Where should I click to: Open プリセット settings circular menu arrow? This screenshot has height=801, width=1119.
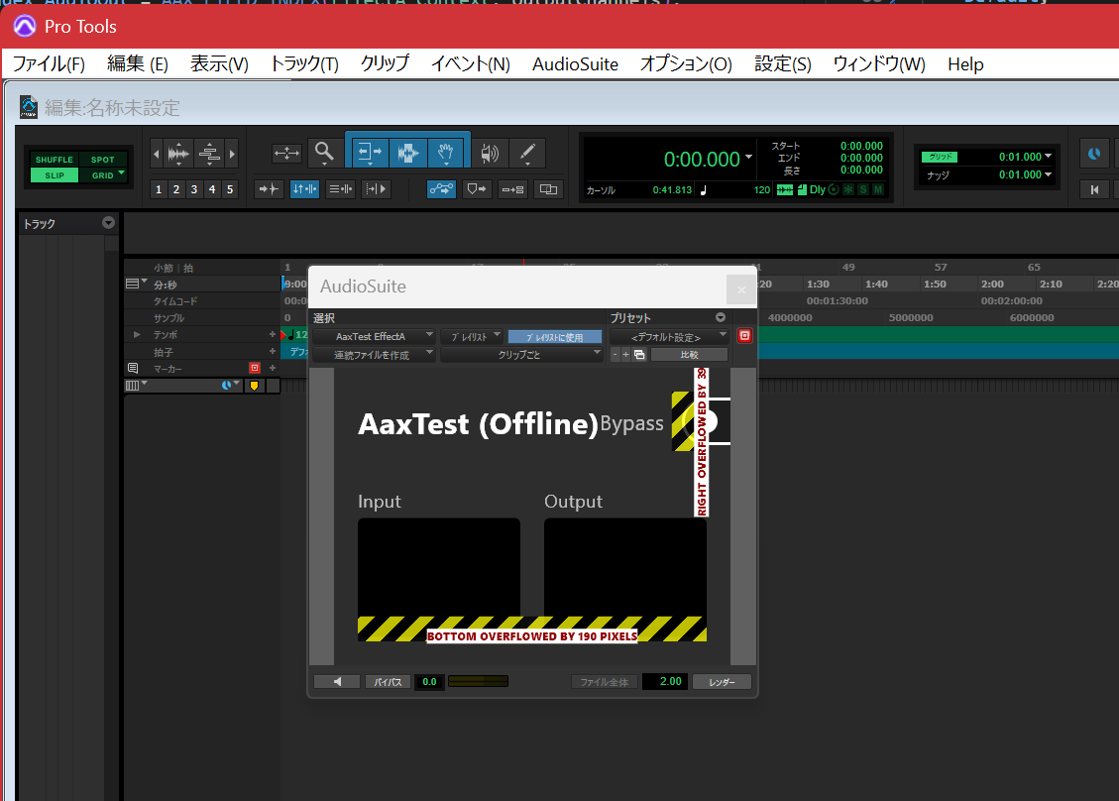721,317
